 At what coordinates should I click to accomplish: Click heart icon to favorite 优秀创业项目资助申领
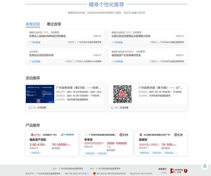(30, 61)
